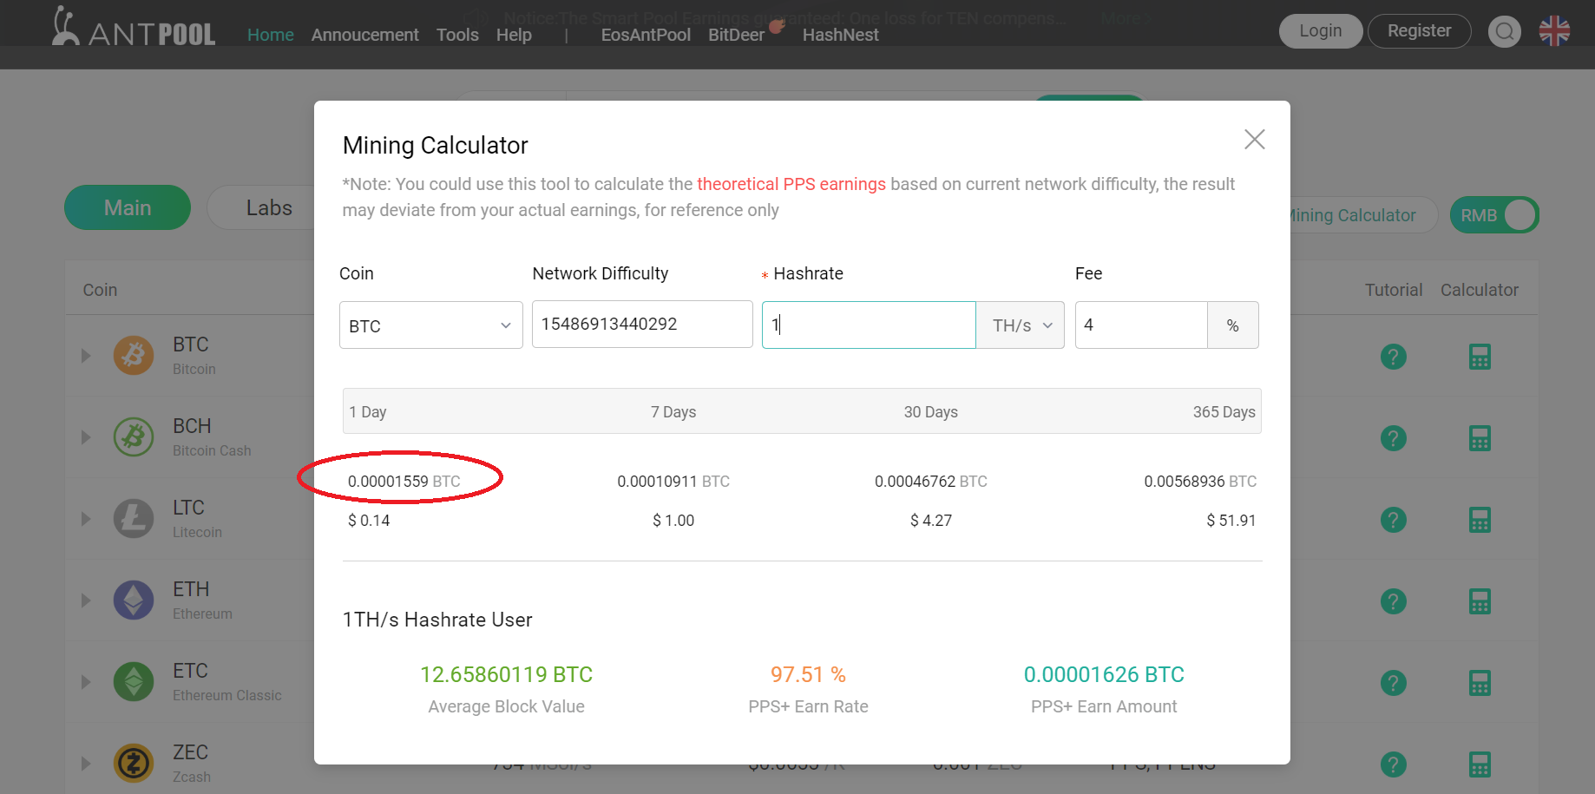The height and width of the screenshot is (794, 1595).
Task: Open tutorial help icon for ZEC row
Action: (1393, 764)
